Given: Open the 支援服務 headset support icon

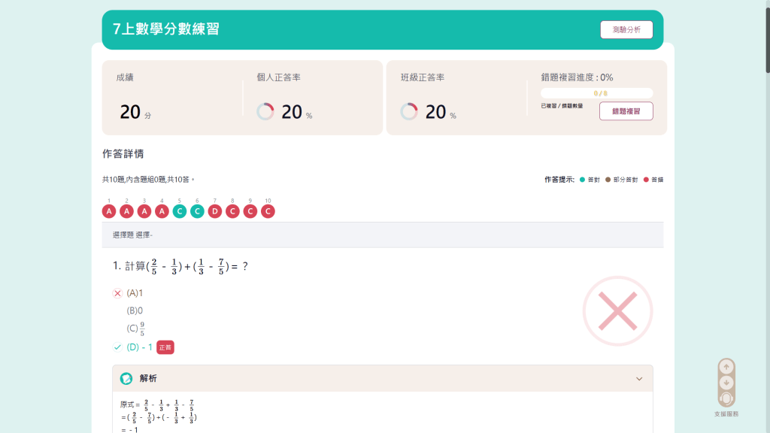Looking at the screenshot, I should click(x=726, y=398).
